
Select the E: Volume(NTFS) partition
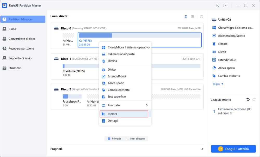pos(132,70)
